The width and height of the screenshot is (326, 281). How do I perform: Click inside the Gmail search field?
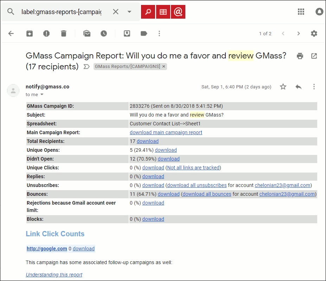62,12
